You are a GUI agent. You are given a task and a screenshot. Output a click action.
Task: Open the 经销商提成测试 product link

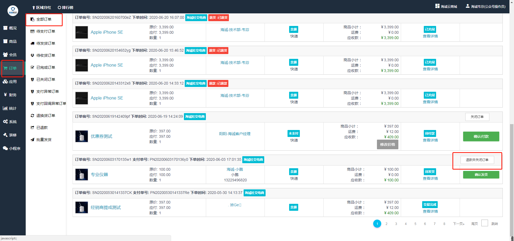[x=106, y=208]
